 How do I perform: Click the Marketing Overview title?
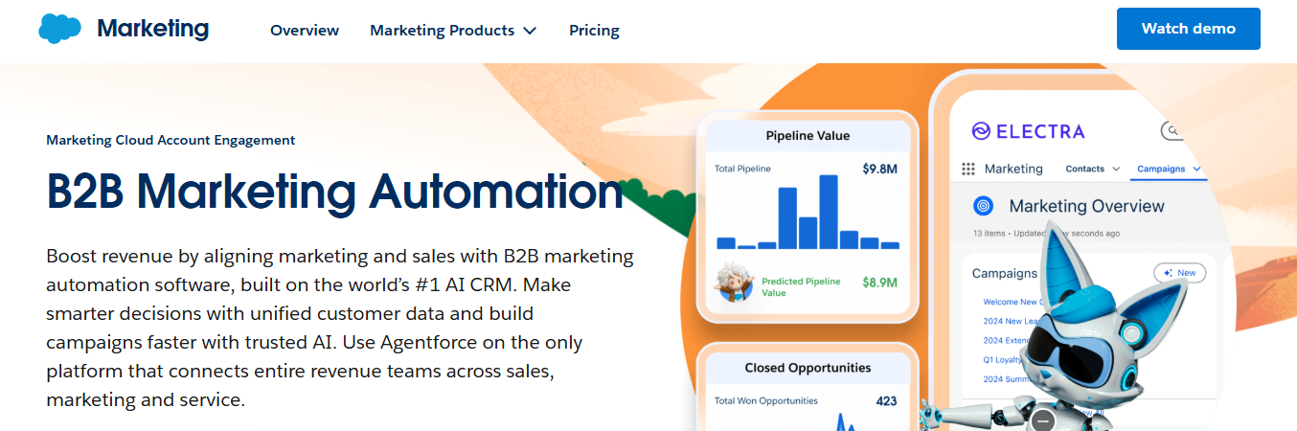[x=1086, y=206]
